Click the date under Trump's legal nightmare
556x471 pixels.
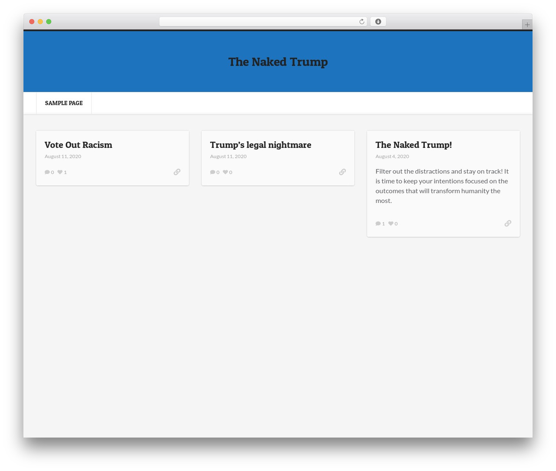[x=228, y=156]
